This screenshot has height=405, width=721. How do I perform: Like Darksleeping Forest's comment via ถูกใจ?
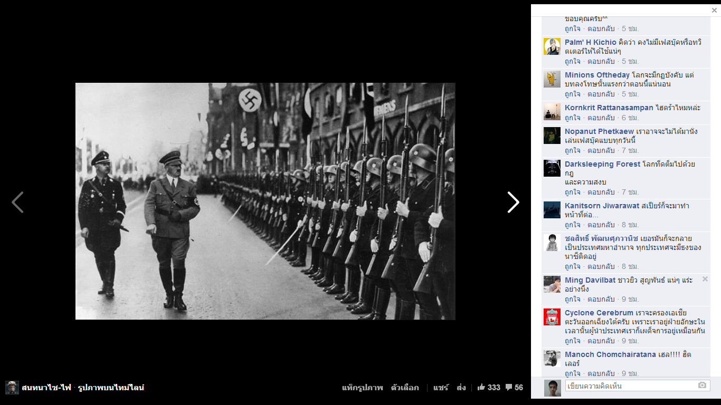[x=573, y=192]
